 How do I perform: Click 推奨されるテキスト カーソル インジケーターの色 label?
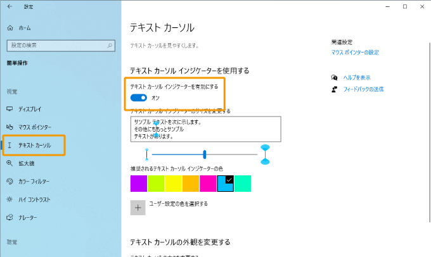[x=177, y=168]
